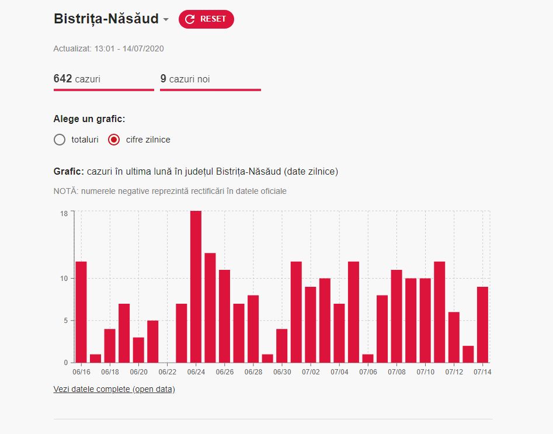Click the chart bar for 06/28
This screenshot has height=434, width=553.
pos(253,329)
